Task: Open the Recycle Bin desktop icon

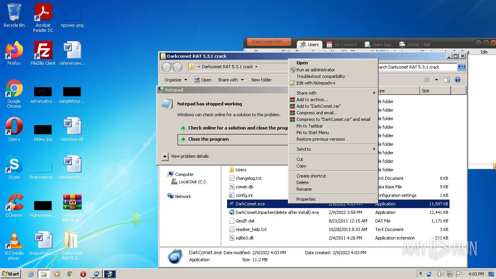Action: pyautogui.click(x=14, y=15)
